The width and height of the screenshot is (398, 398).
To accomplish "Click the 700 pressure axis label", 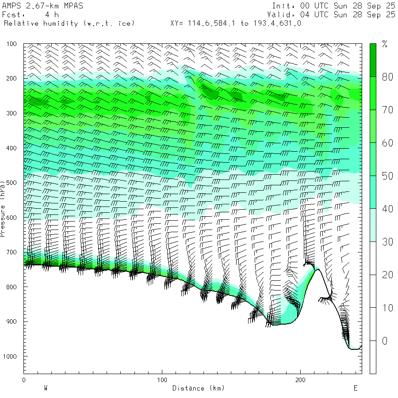I will coord(11,252).
